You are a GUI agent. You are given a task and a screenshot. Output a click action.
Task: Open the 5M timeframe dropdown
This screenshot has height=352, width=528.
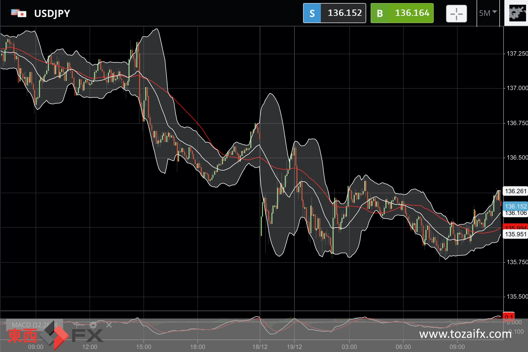(488, 13)
